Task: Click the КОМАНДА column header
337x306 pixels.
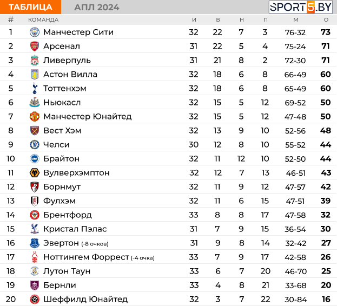Action: click(x=43, y=20)
